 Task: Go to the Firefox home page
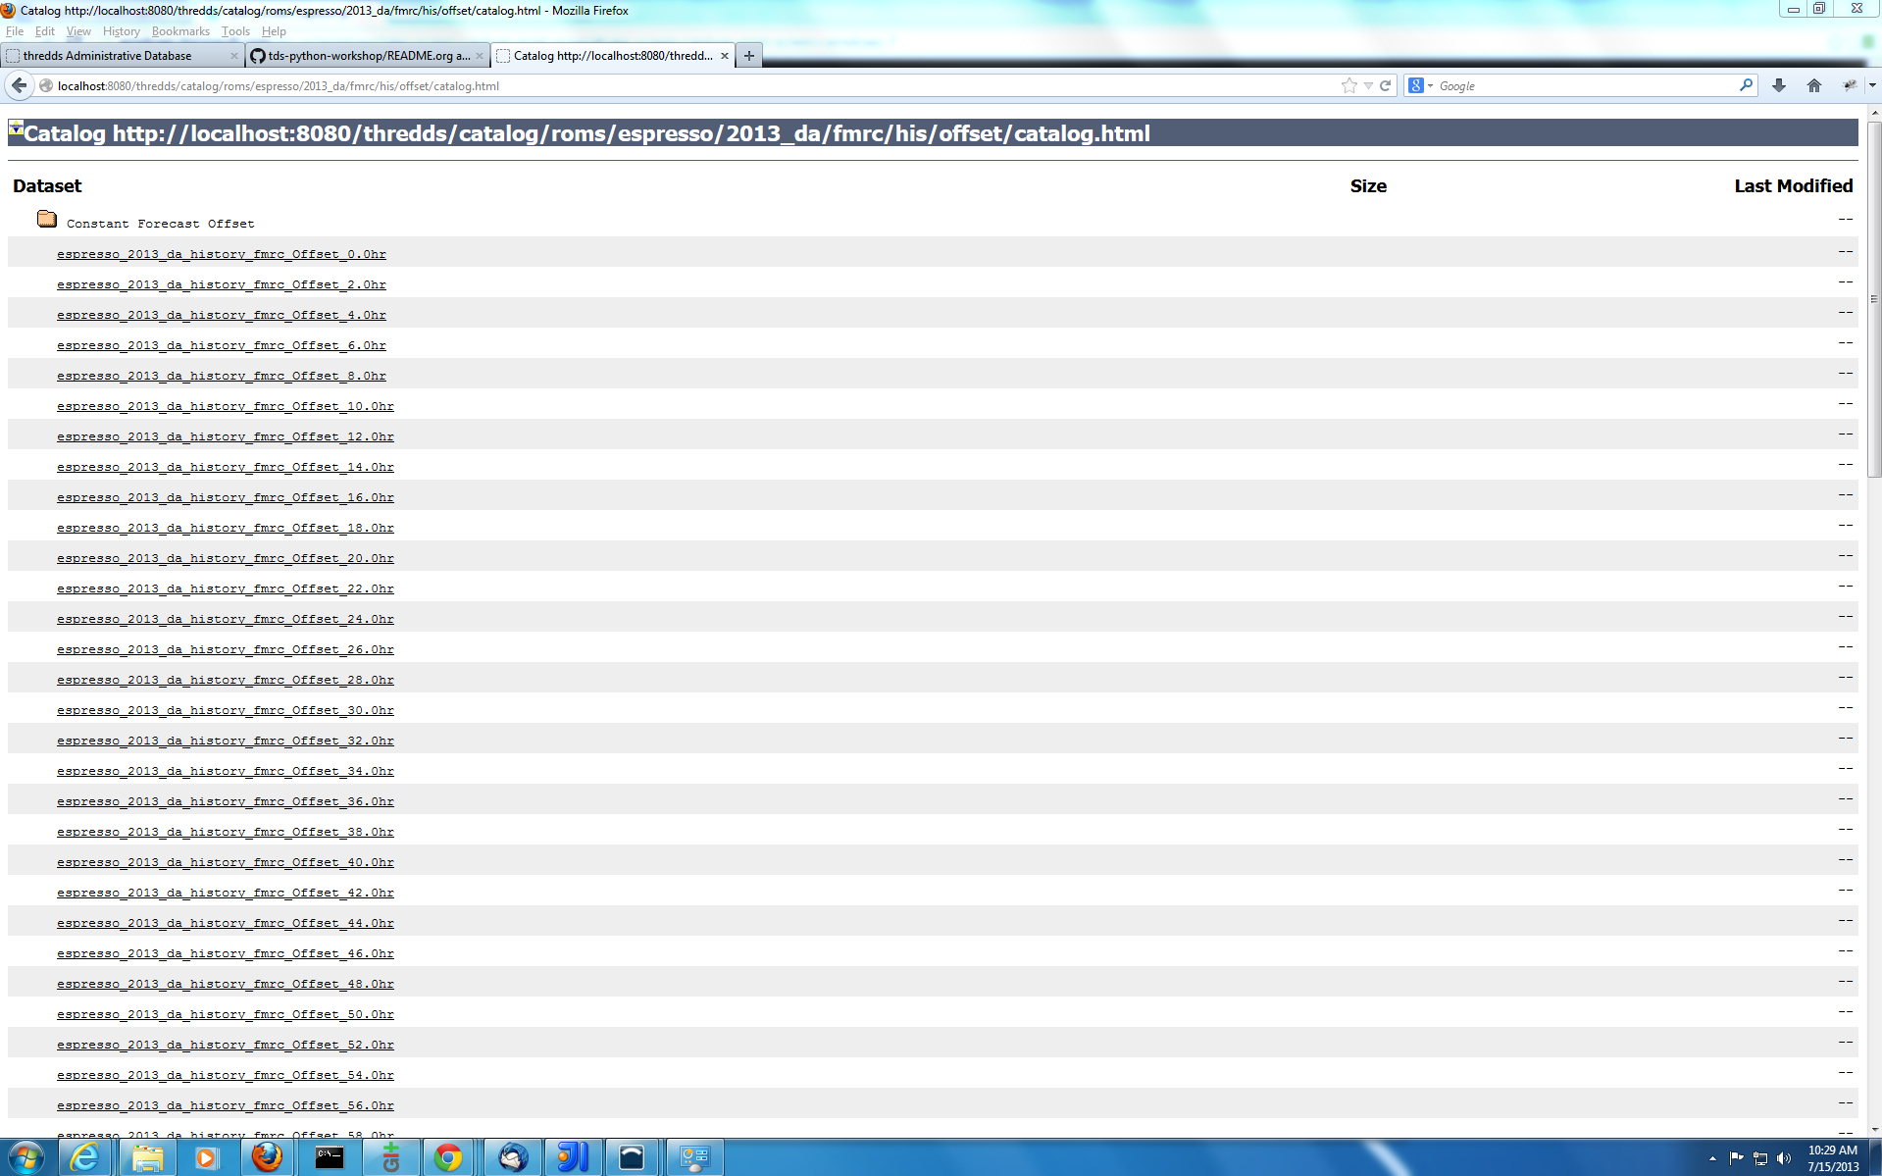(1813, 86)
